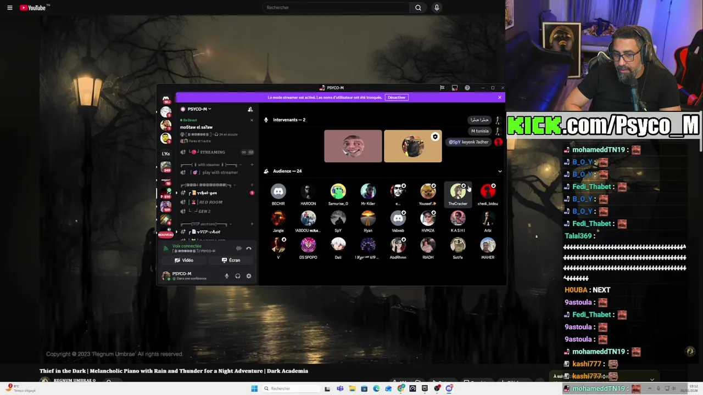Disconnect from voice with hang-up icon
This screenshot has width=703, height=395.
tap(249, 249)
